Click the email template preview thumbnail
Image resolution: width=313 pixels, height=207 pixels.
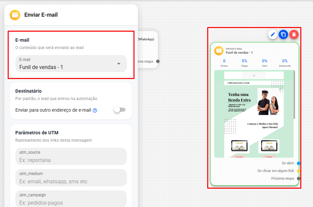254,114
